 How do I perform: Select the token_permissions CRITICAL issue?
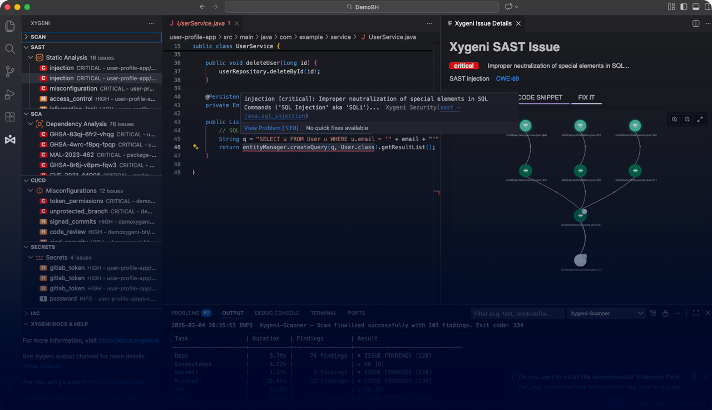(x=92, y=201)
